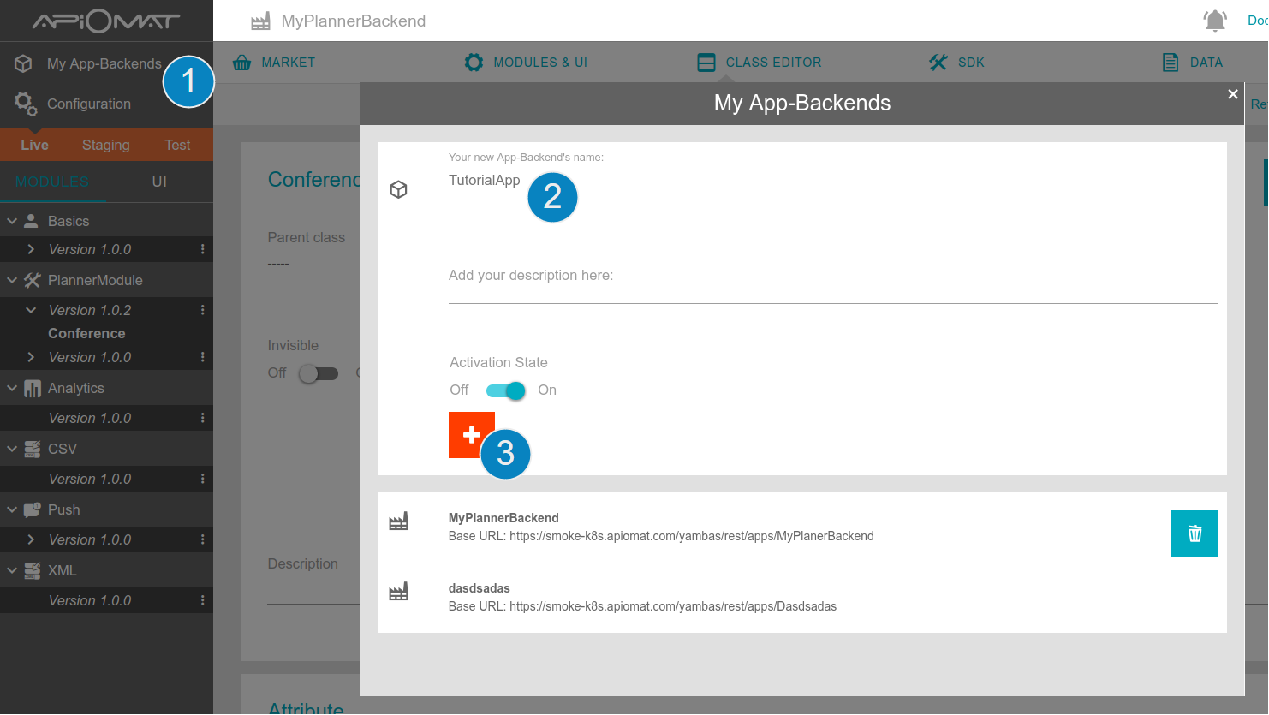Click the SDK tools icon

[x=938, y=63]
